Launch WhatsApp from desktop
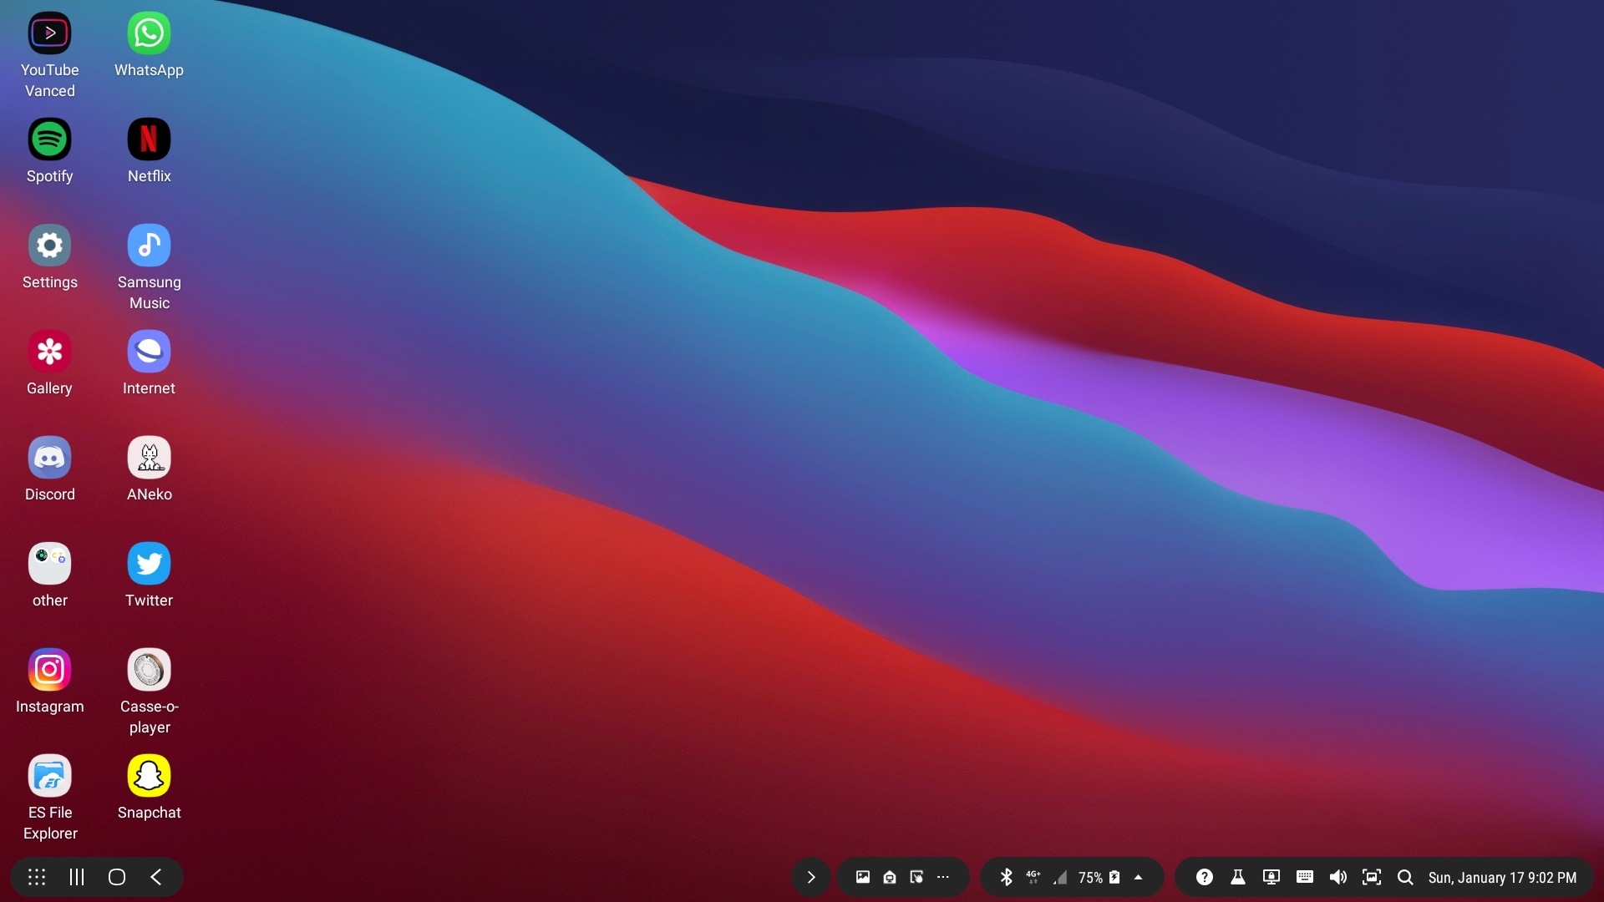This screenshot has width=1604, height=902. click(x=149, y=33)
